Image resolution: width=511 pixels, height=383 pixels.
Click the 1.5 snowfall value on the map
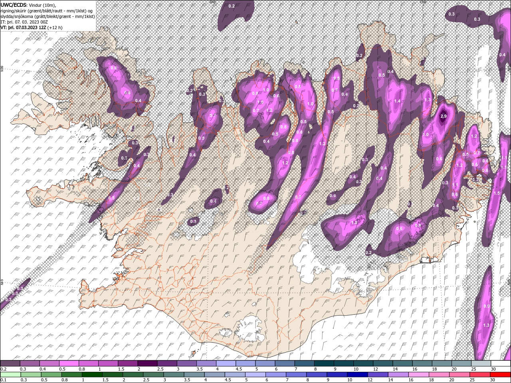coord(497,193)
